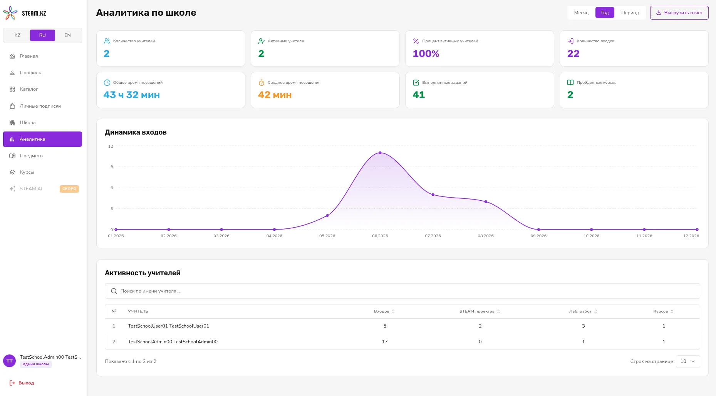
Task: Click the Количество входов login arrow icon
Action: click(570, 41)
